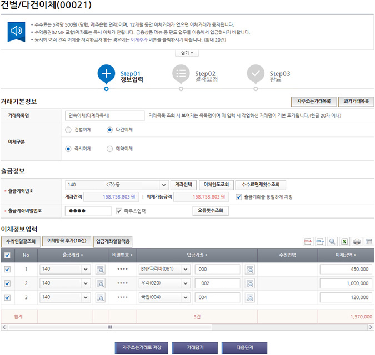Click the magnifier search icon in table toolbar
Image resolution: width=375 pixels, height=355 pixels.
click(x=332, y=242)
